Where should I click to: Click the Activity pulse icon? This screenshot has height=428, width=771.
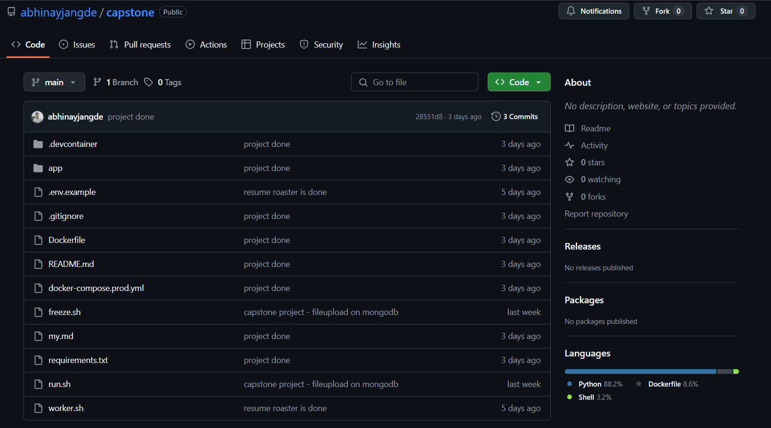[570, 145]
